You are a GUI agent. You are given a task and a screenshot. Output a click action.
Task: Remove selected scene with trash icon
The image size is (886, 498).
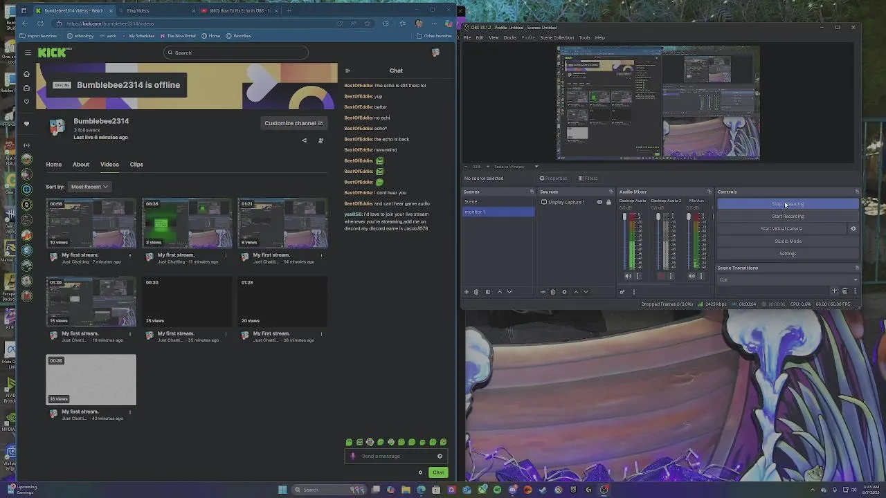click(476, 292)
